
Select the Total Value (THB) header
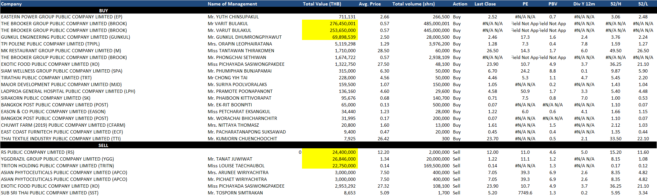pyautogui.click(x=322, y=4)
